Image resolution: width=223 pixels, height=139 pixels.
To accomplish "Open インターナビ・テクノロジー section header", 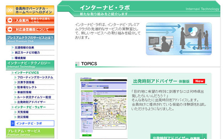I will (30, 65).
